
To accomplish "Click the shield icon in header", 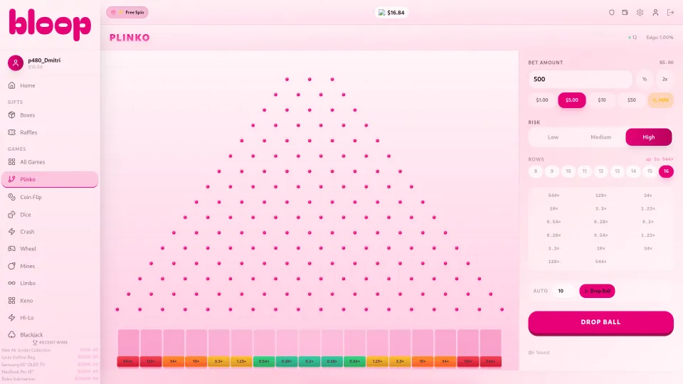I will tap(612, 13).
